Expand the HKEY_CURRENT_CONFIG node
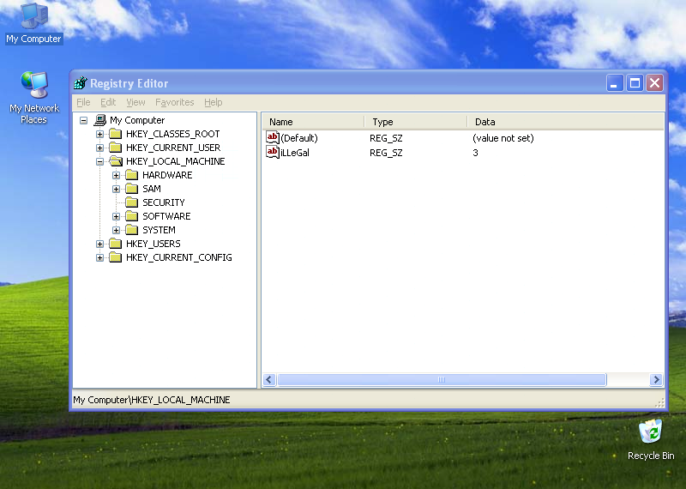 99,258
